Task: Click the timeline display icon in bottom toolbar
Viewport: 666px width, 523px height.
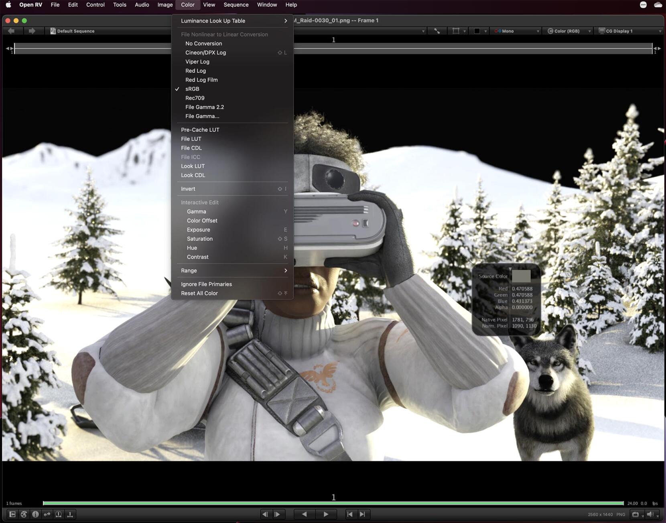Action: click(70, 514)
